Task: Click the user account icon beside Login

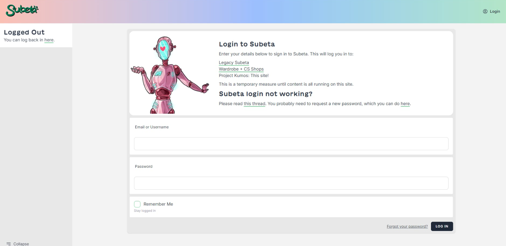Action: tap(485, 12)
